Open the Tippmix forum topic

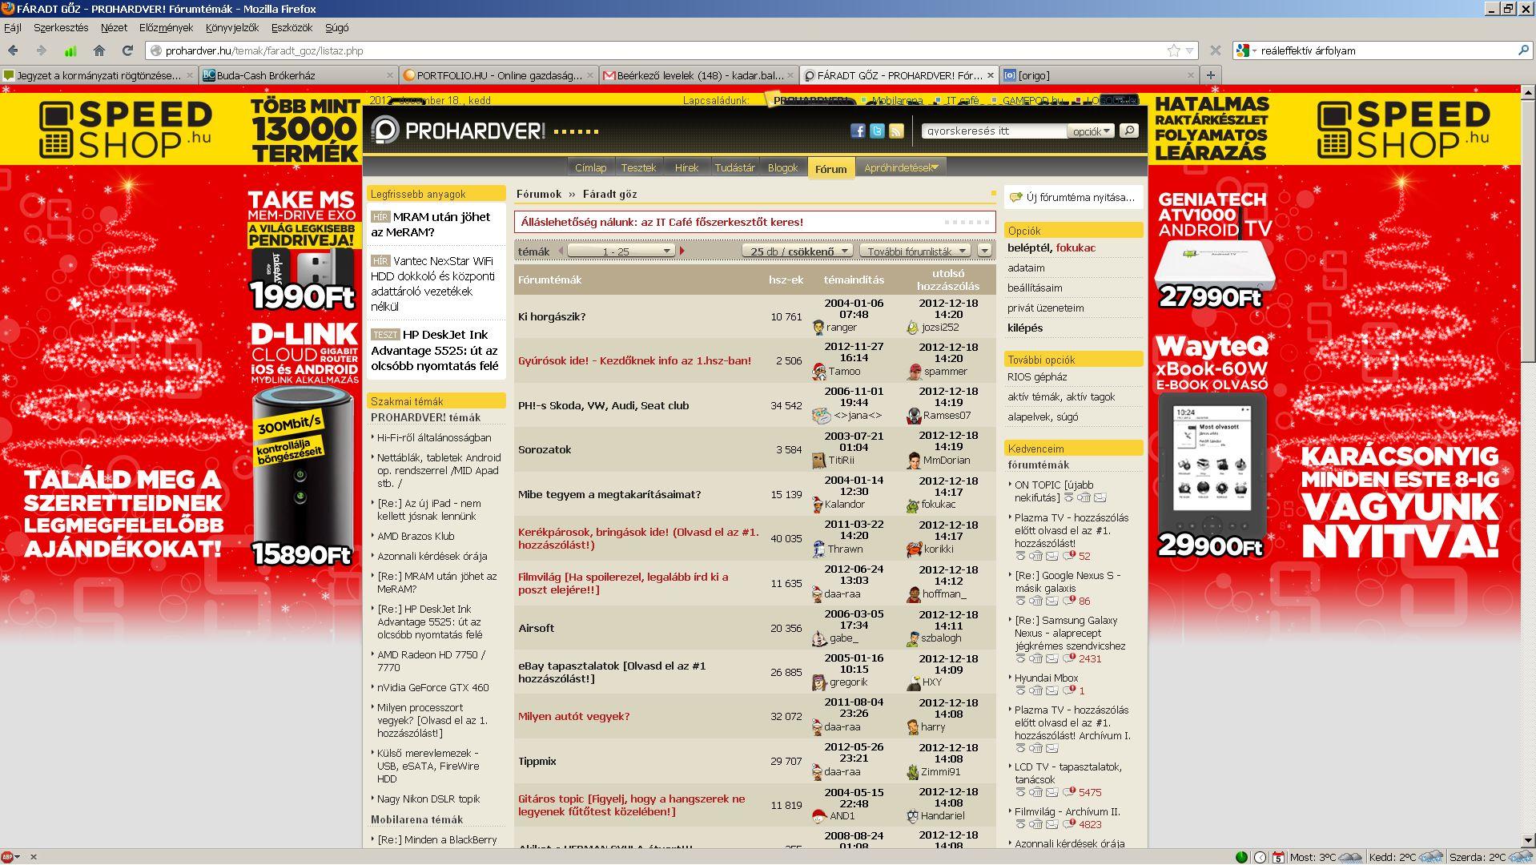pyautogui.click(x=537, y=761)
